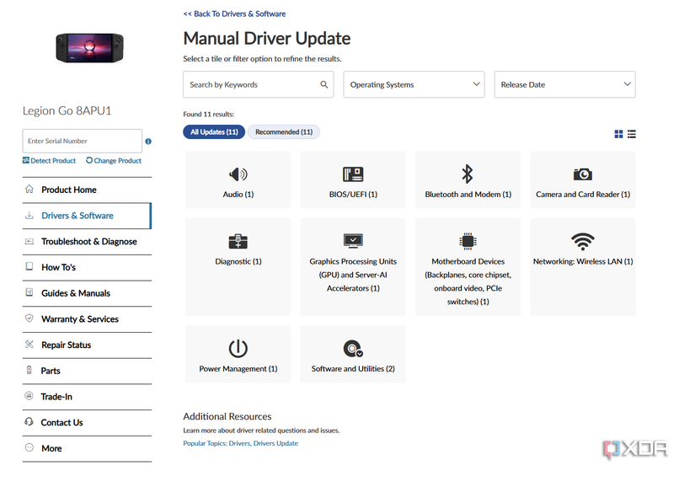Open Guides & Manuals page
The image size is (695, 487).
click(87, 293)
